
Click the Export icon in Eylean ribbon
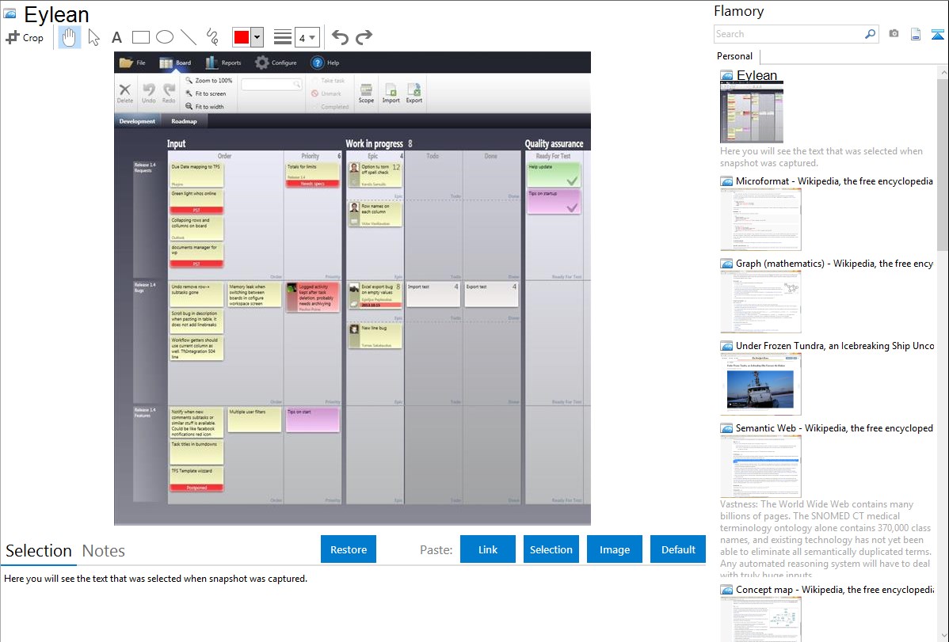tap(414, 93)
